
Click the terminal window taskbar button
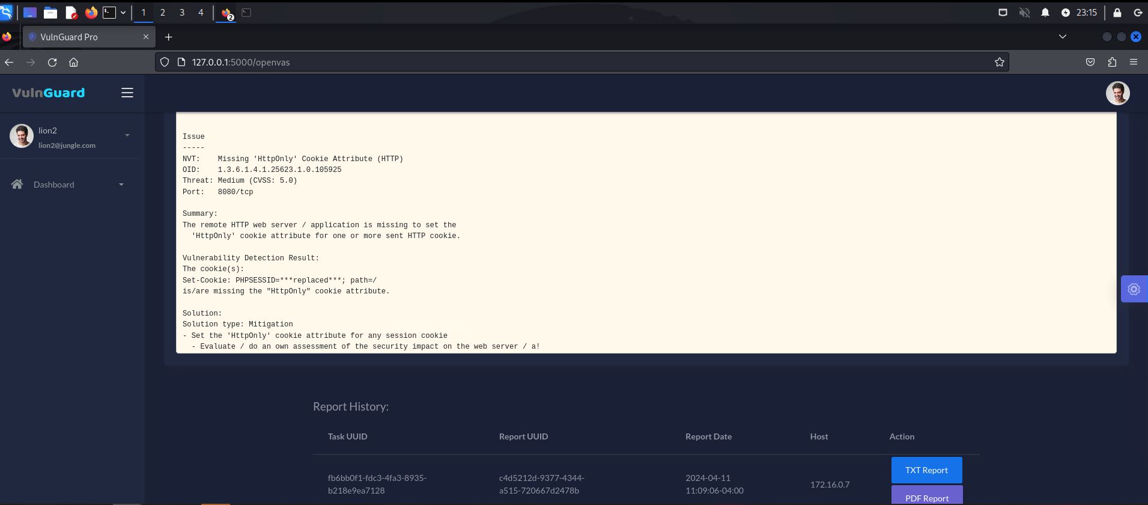coord(246,12)
